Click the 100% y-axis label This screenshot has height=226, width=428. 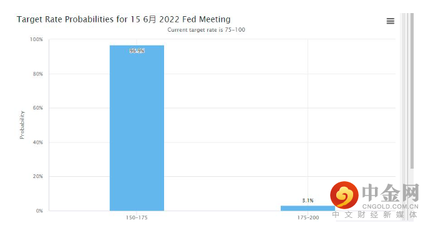[36, 39]
